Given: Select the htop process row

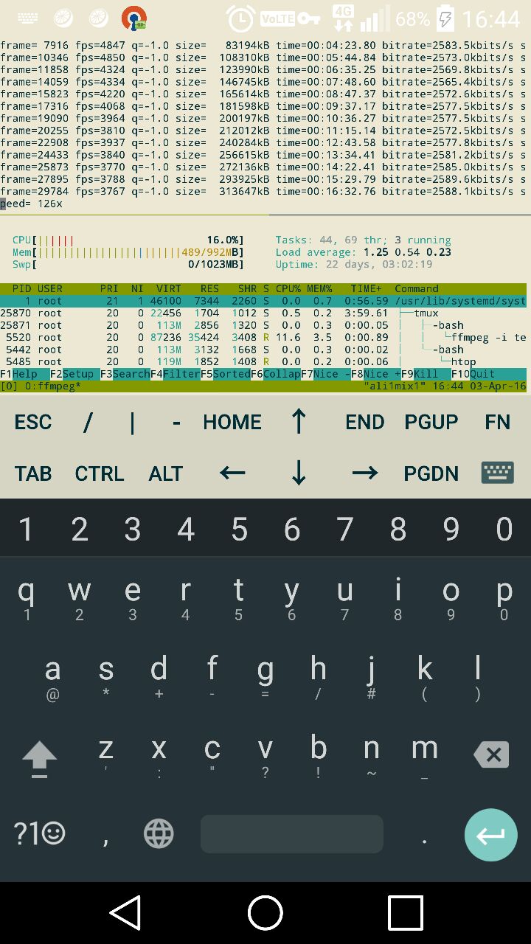Looking at the screenshot, I should click(263, 361).
